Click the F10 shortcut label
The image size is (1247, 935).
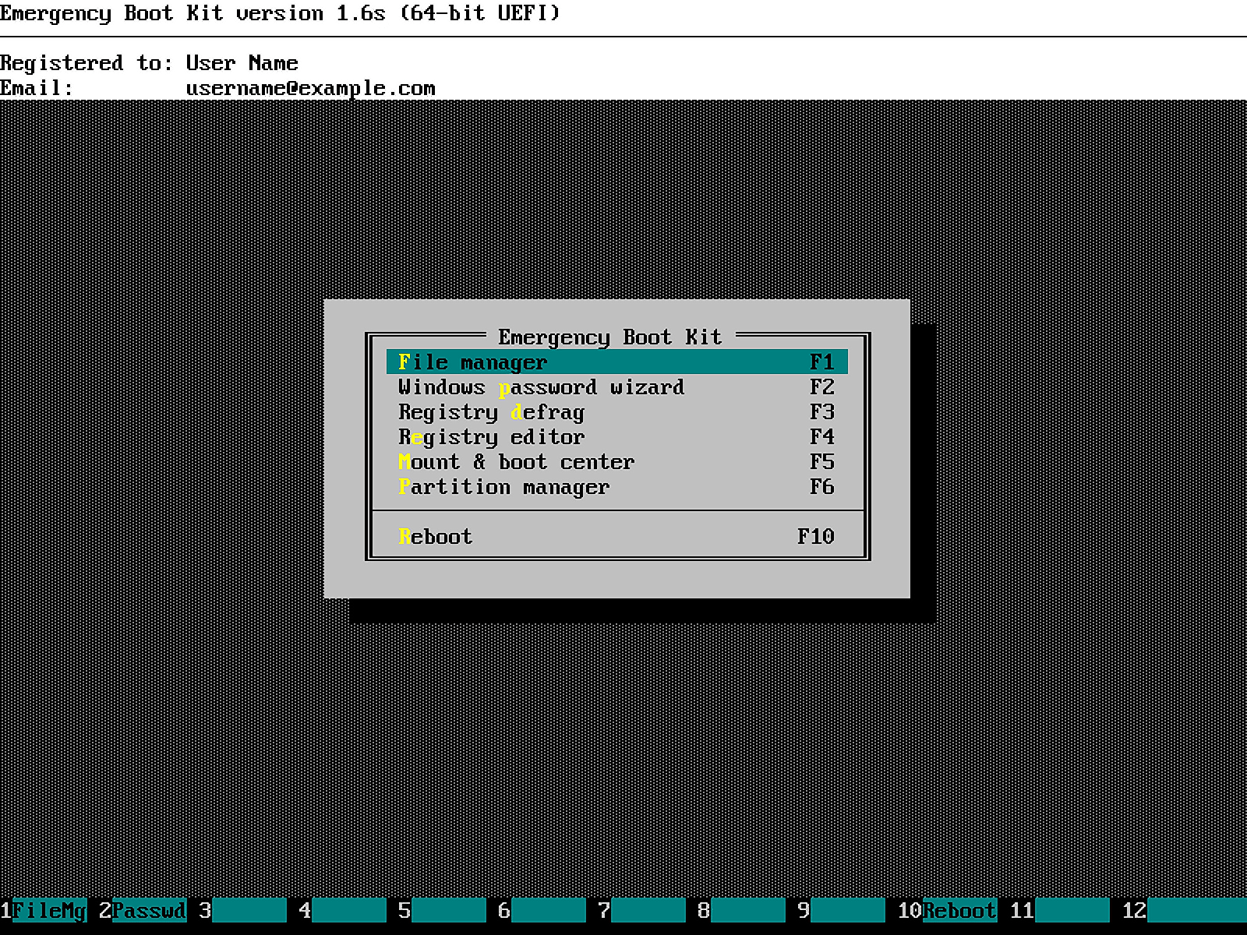tap(816, 536)
